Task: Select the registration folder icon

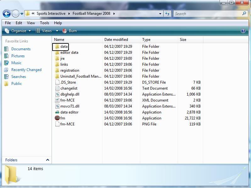Action: point(57,70)
